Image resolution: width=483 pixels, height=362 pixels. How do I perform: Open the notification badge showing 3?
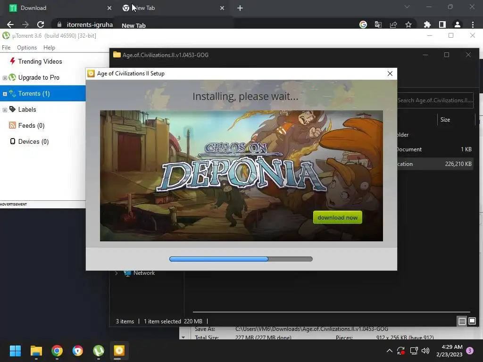coord(470,351)
